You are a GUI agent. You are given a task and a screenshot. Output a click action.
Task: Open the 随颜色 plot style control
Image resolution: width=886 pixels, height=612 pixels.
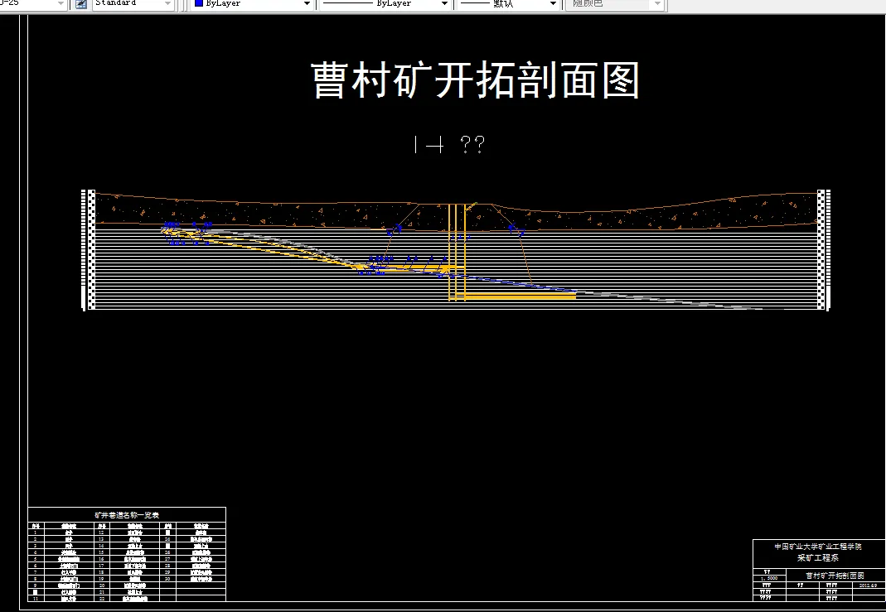point(656,3)
